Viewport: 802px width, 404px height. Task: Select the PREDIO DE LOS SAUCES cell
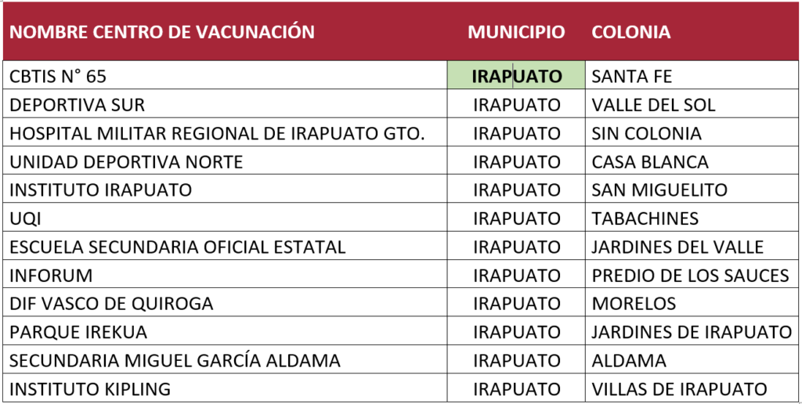(x=691, y=276)
